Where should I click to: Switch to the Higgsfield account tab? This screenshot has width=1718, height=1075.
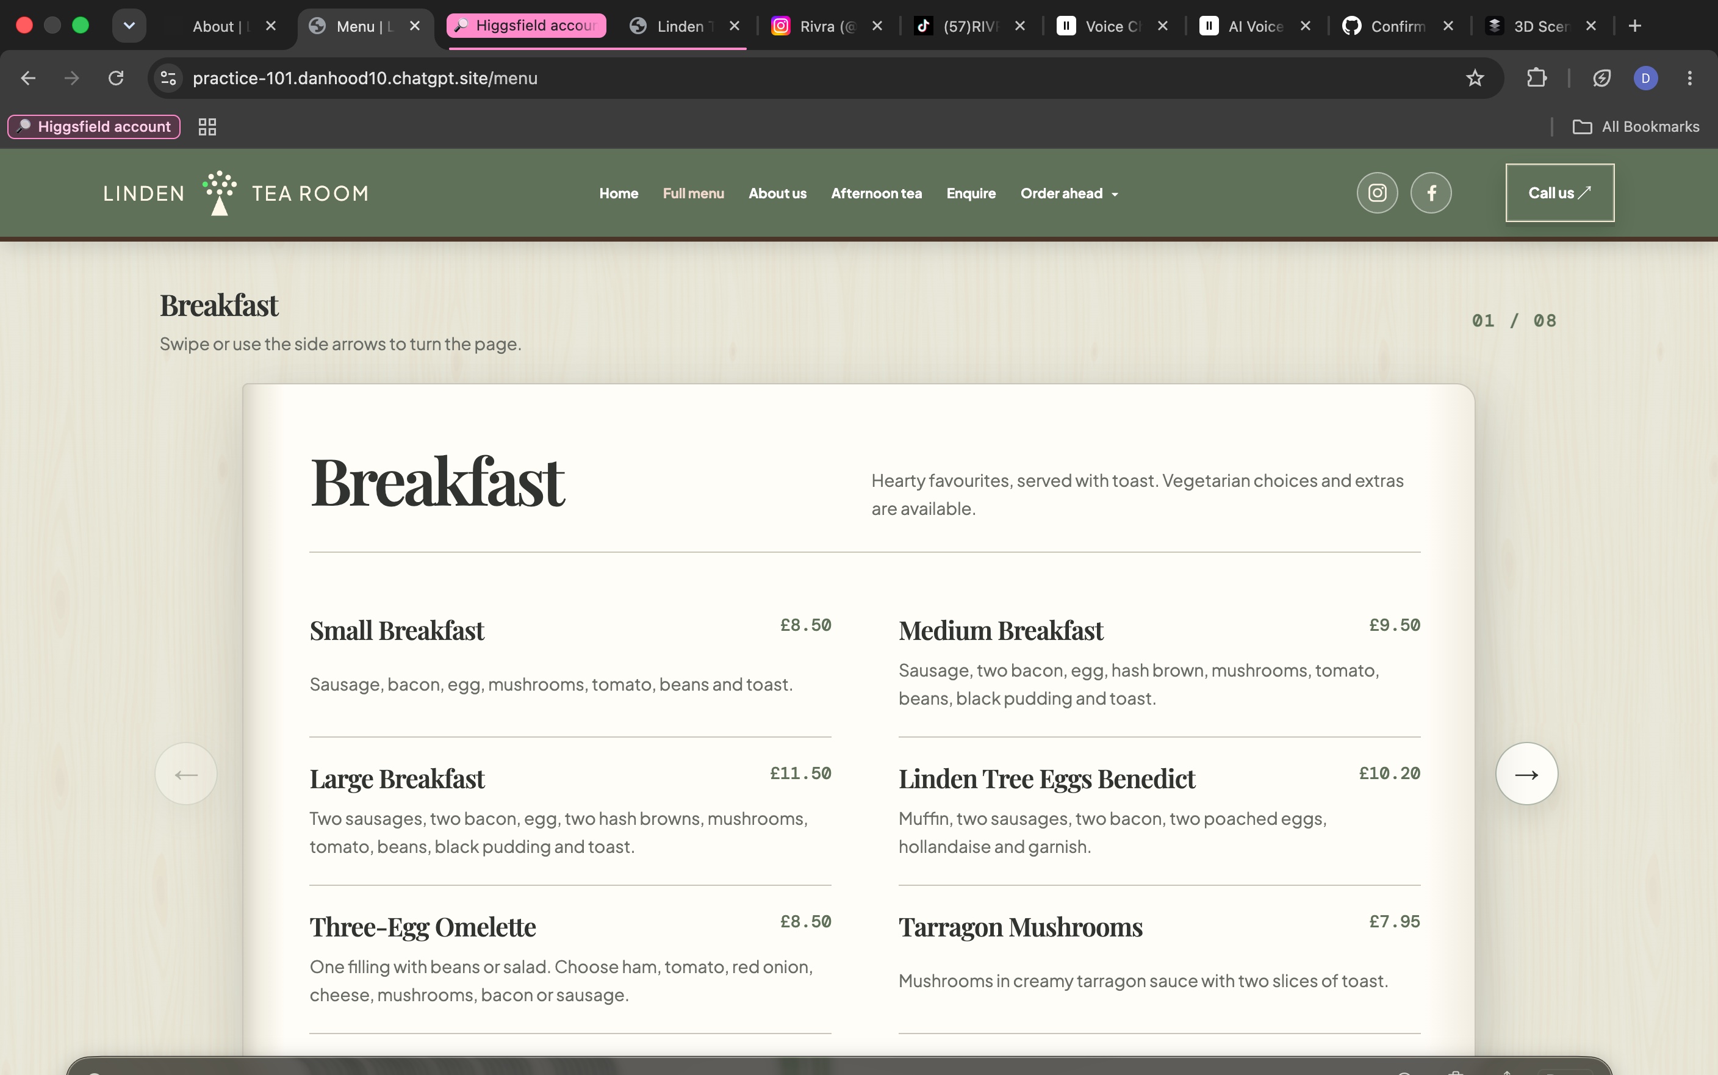(x=527, y=26)
